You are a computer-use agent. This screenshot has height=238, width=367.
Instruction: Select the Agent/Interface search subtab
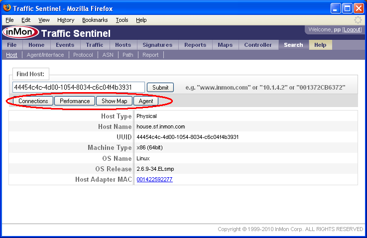[45, 55]
